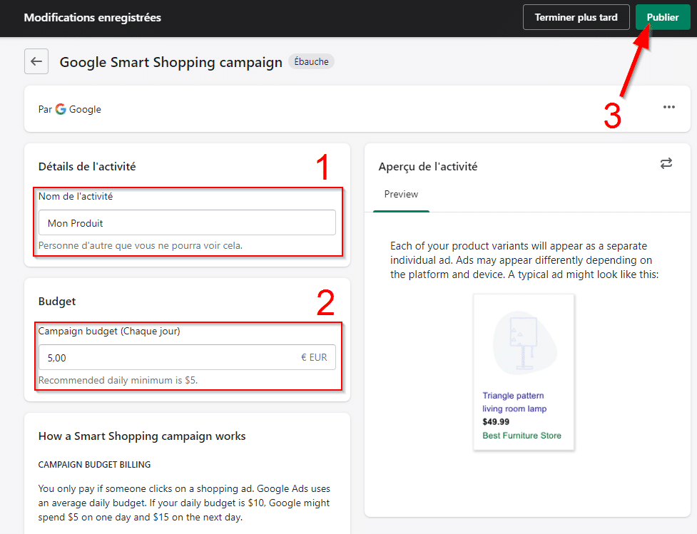Open the three-dot more actions menu

tap(668, 107)
